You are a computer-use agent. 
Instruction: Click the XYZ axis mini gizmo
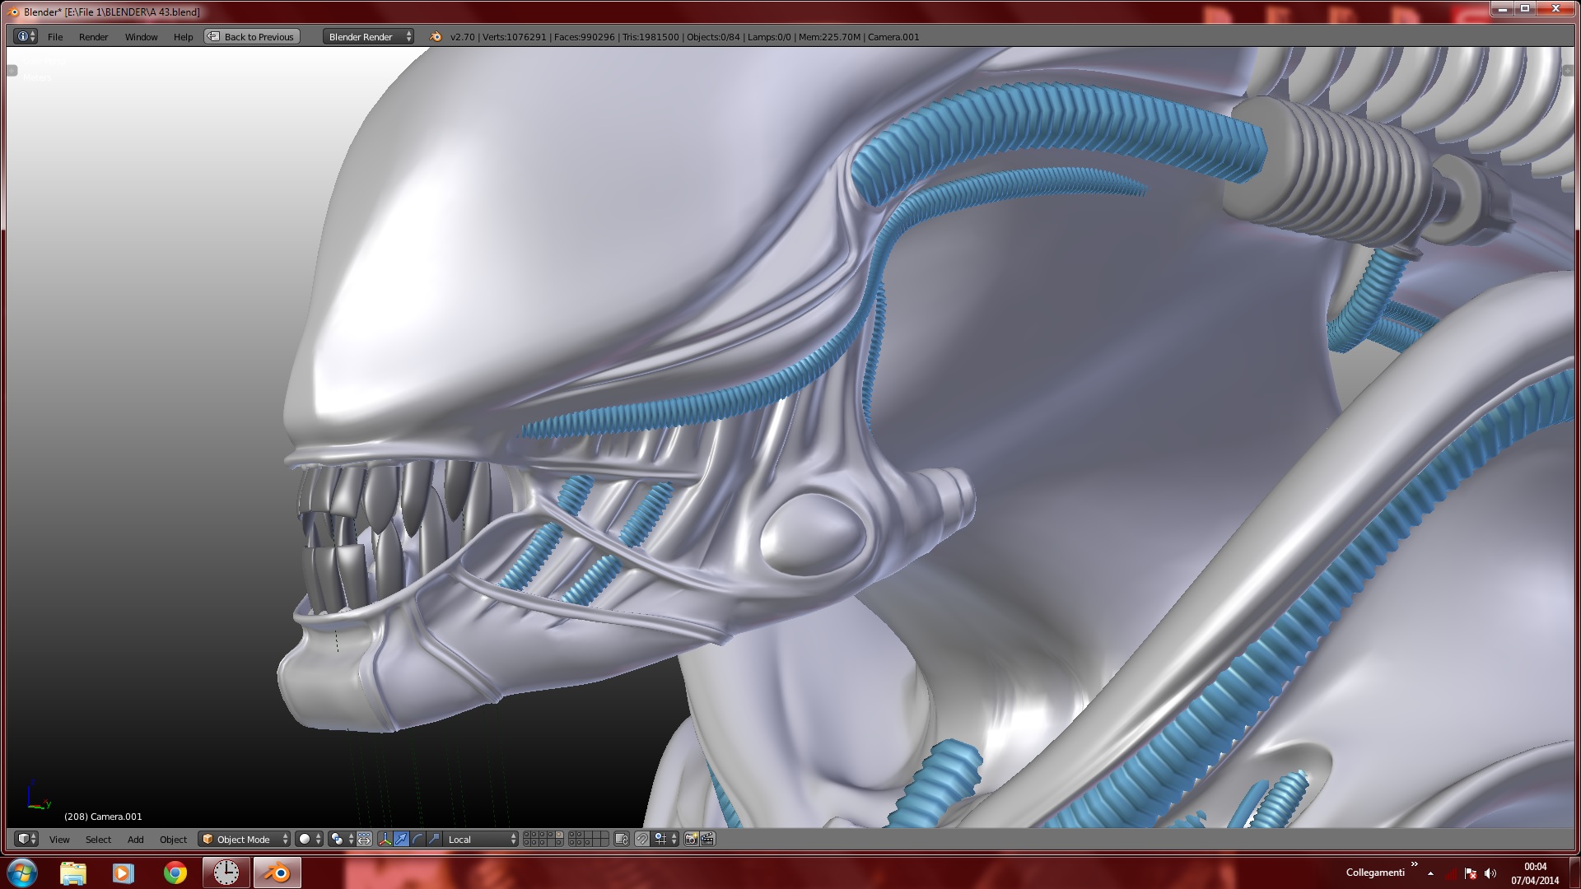(x=37, y=796)
